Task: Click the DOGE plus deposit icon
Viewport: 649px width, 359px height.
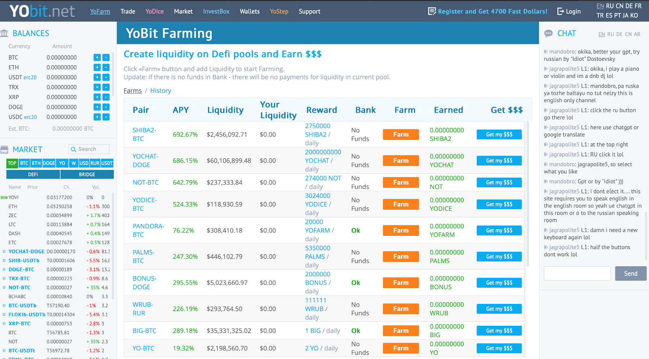Action: tap(97, 107)
